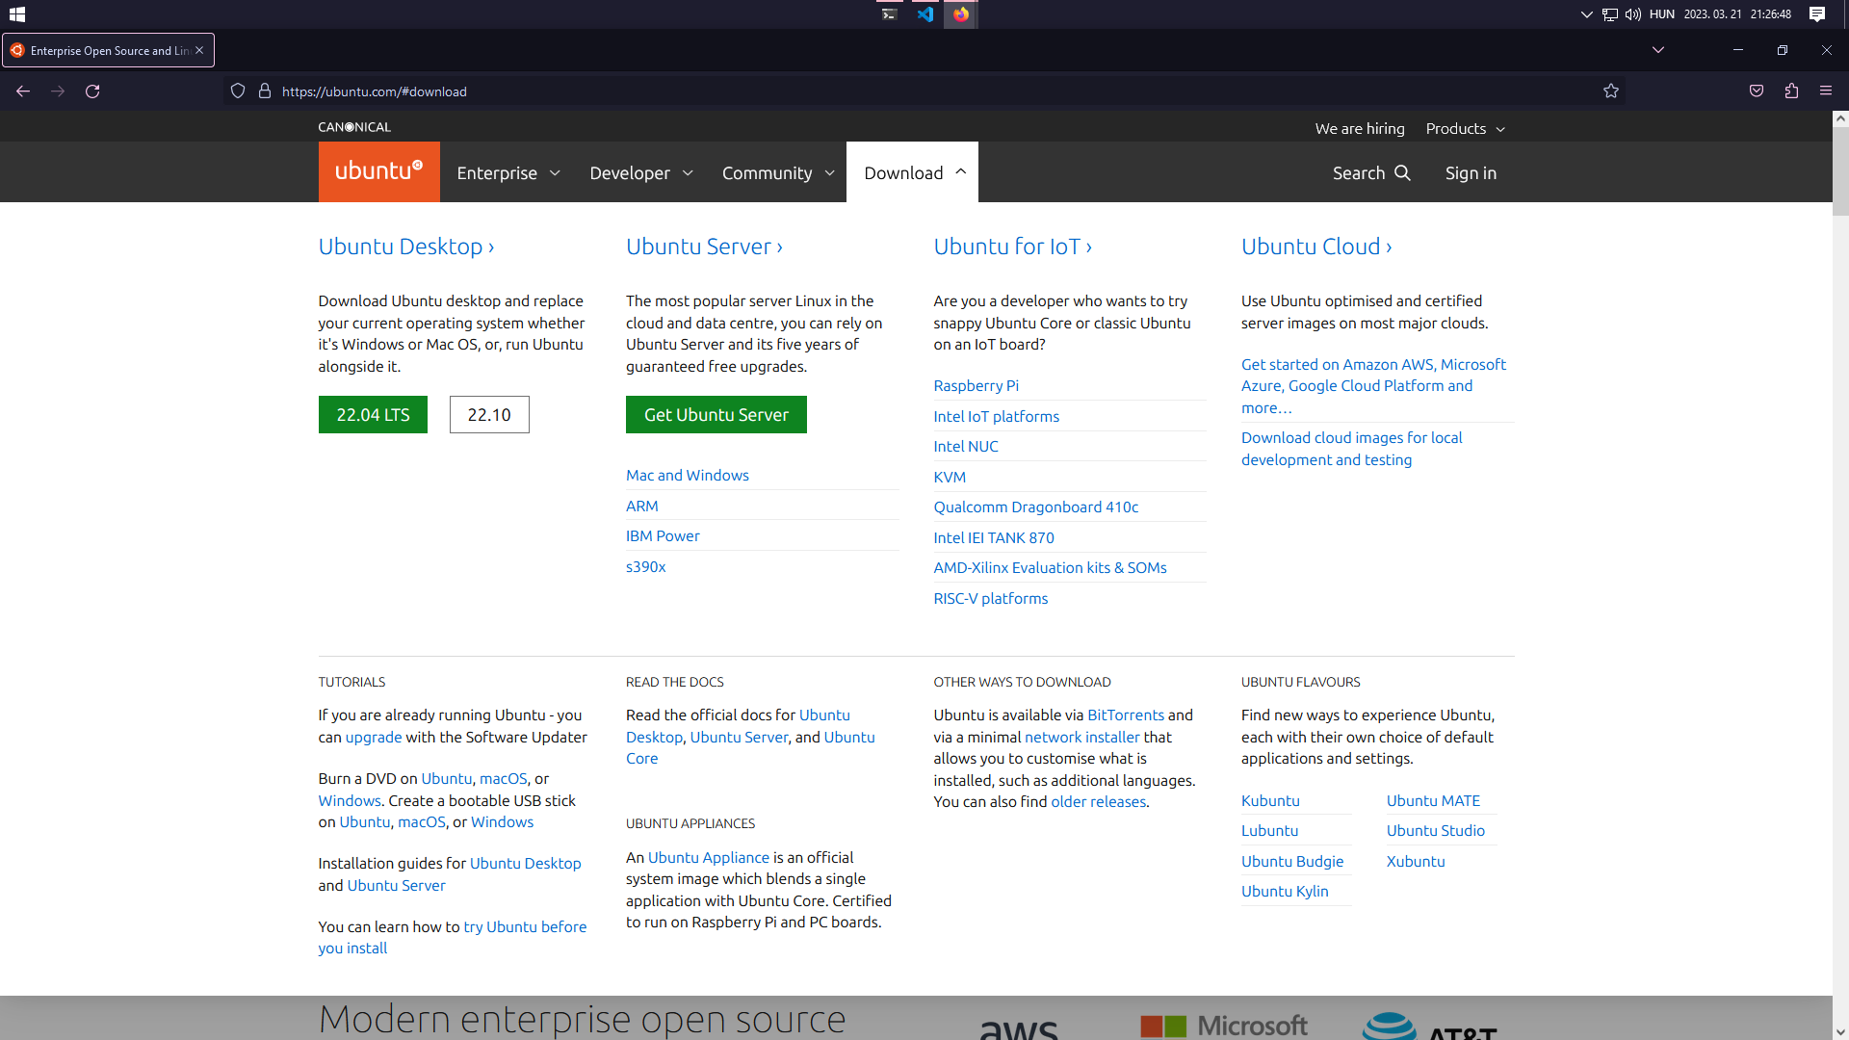Screen dimensions: 1849x1040
Task: Open AMD-Xilinx Evaluation kits & SOMs link
Action: (1050, 568)
